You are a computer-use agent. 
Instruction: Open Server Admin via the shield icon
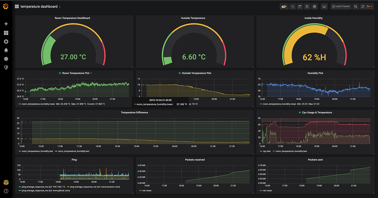tap(6, 67)
